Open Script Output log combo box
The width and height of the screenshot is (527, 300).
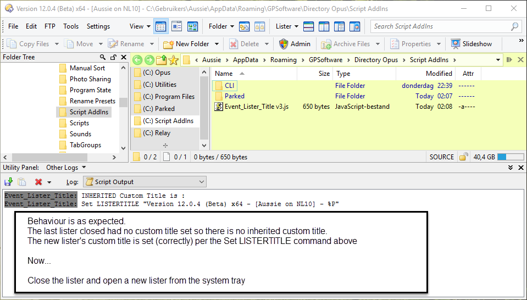(x=145, y=182)
